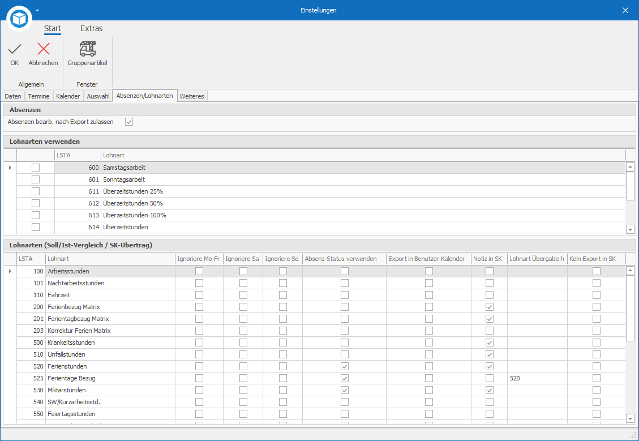Click the red Abbrechen cross icon
639x441 pixels.
click(43, 49)
